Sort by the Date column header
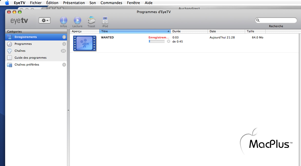Screen dimensions: 301x166 (x=226, y=31)
